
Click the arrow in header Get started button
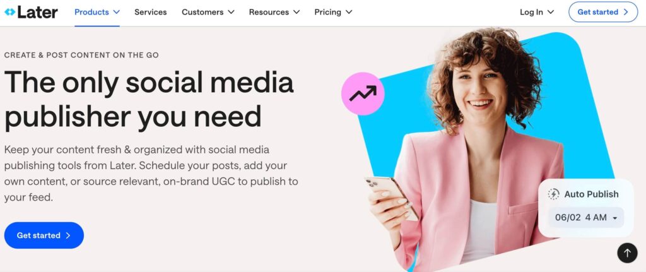tap(625, 12)
